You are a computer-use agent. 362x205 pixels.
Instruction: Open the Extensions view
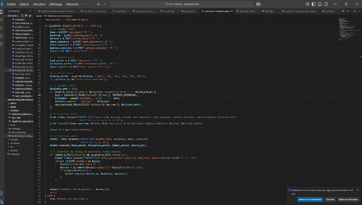[3, 43]
